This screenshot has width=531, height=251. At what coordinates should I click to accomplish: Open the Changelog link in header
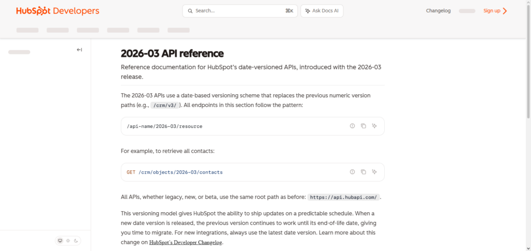pyautogui.click(x=438, y=11)
